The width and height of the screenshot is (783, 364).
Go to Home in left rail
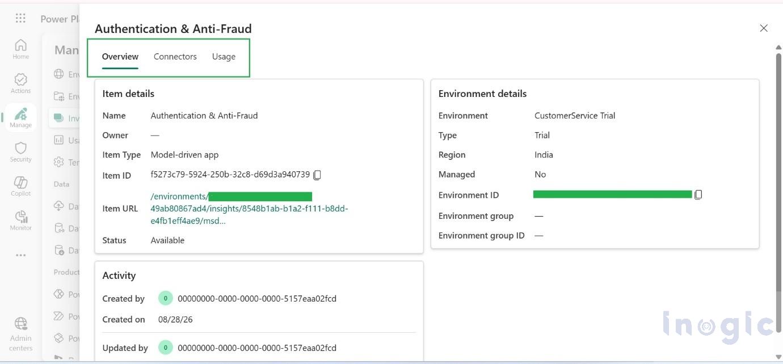tap(20, 49)
